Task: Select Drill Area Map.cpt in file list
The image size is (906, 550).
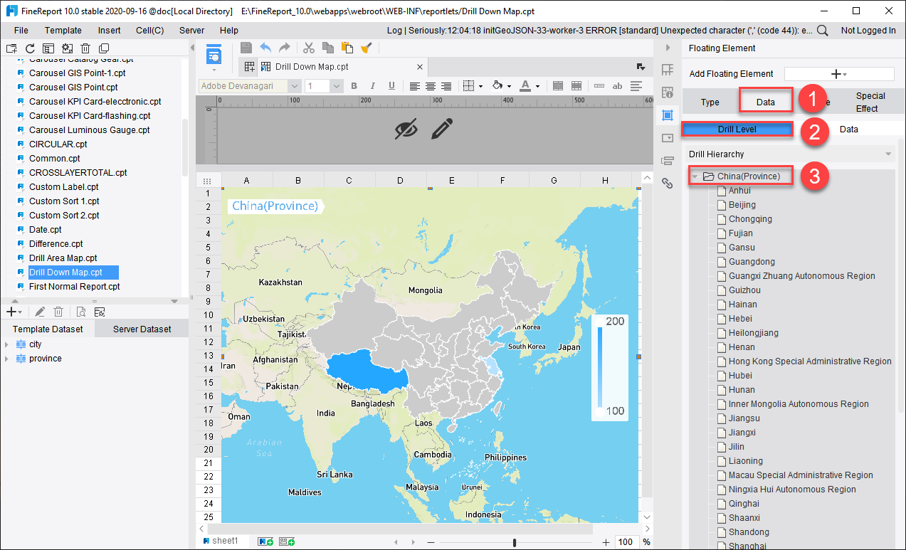Action: click(x=64, y=258)
